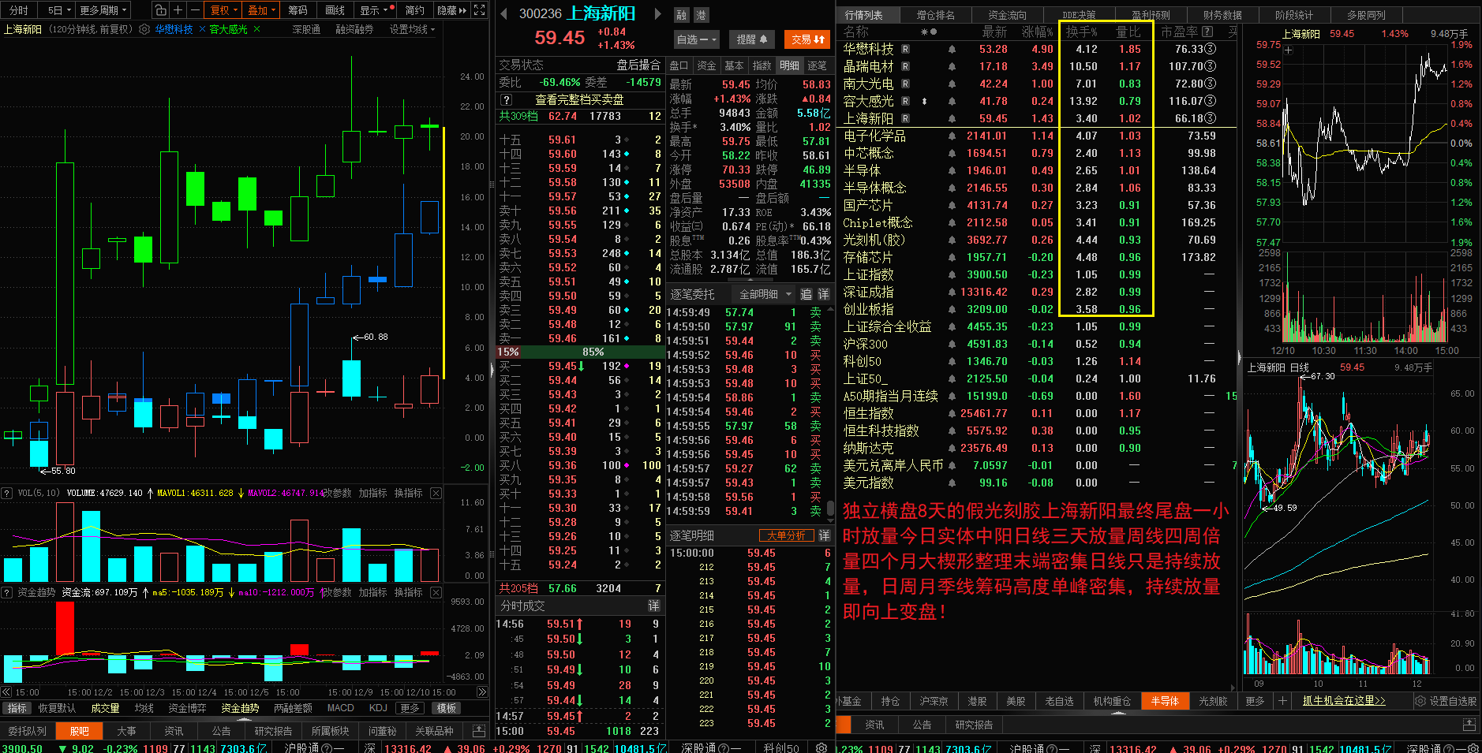Screen dimensions: 1482x753
Task: Expand the 设置均线 dropdown
Action: click(412, 29)
